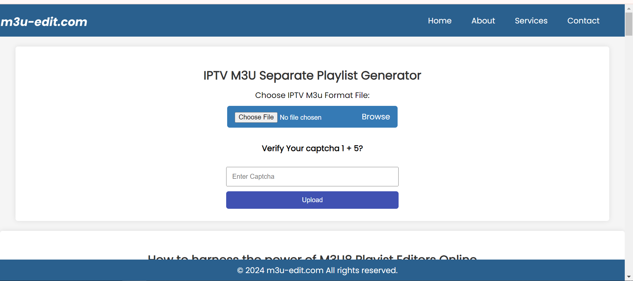Click the vertical scrollbar thumb
Viewport: 633px width, 281px height.
[629, 24]
